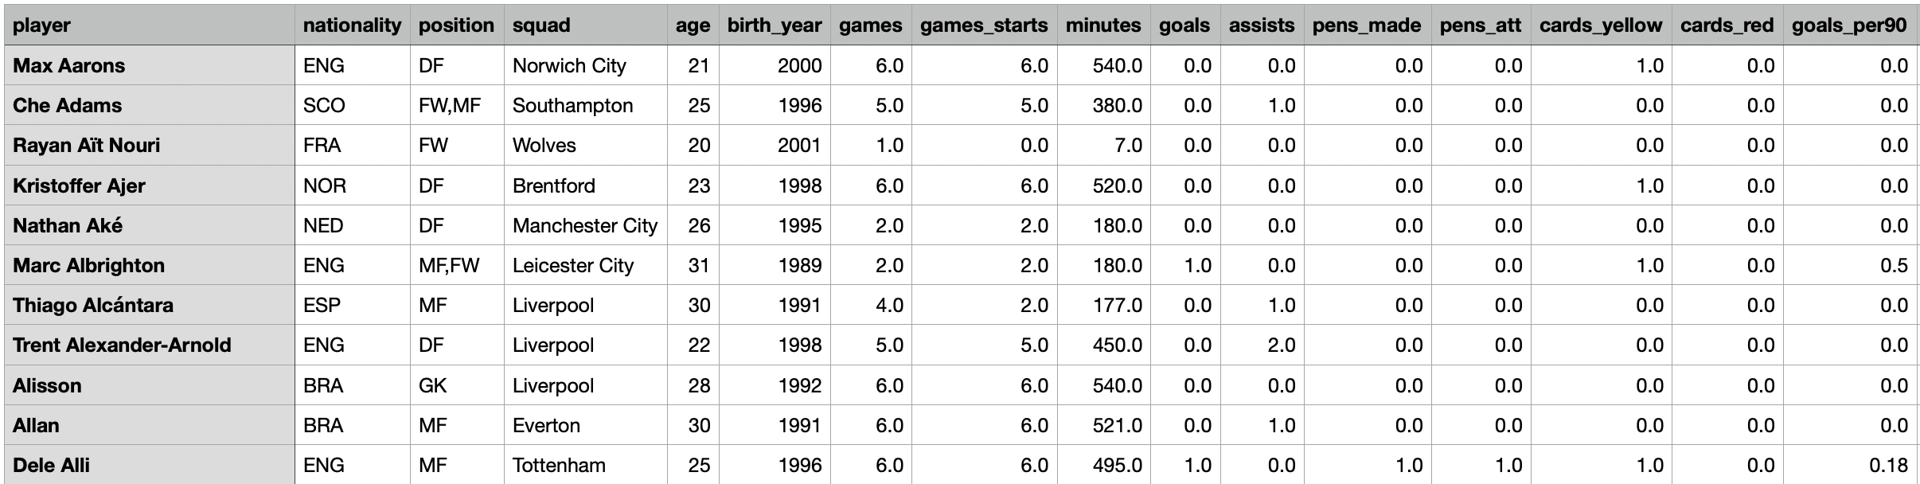Select the goals_per90 column header
Screen dimensions: 1920x484
click(x=1850, y=25)
